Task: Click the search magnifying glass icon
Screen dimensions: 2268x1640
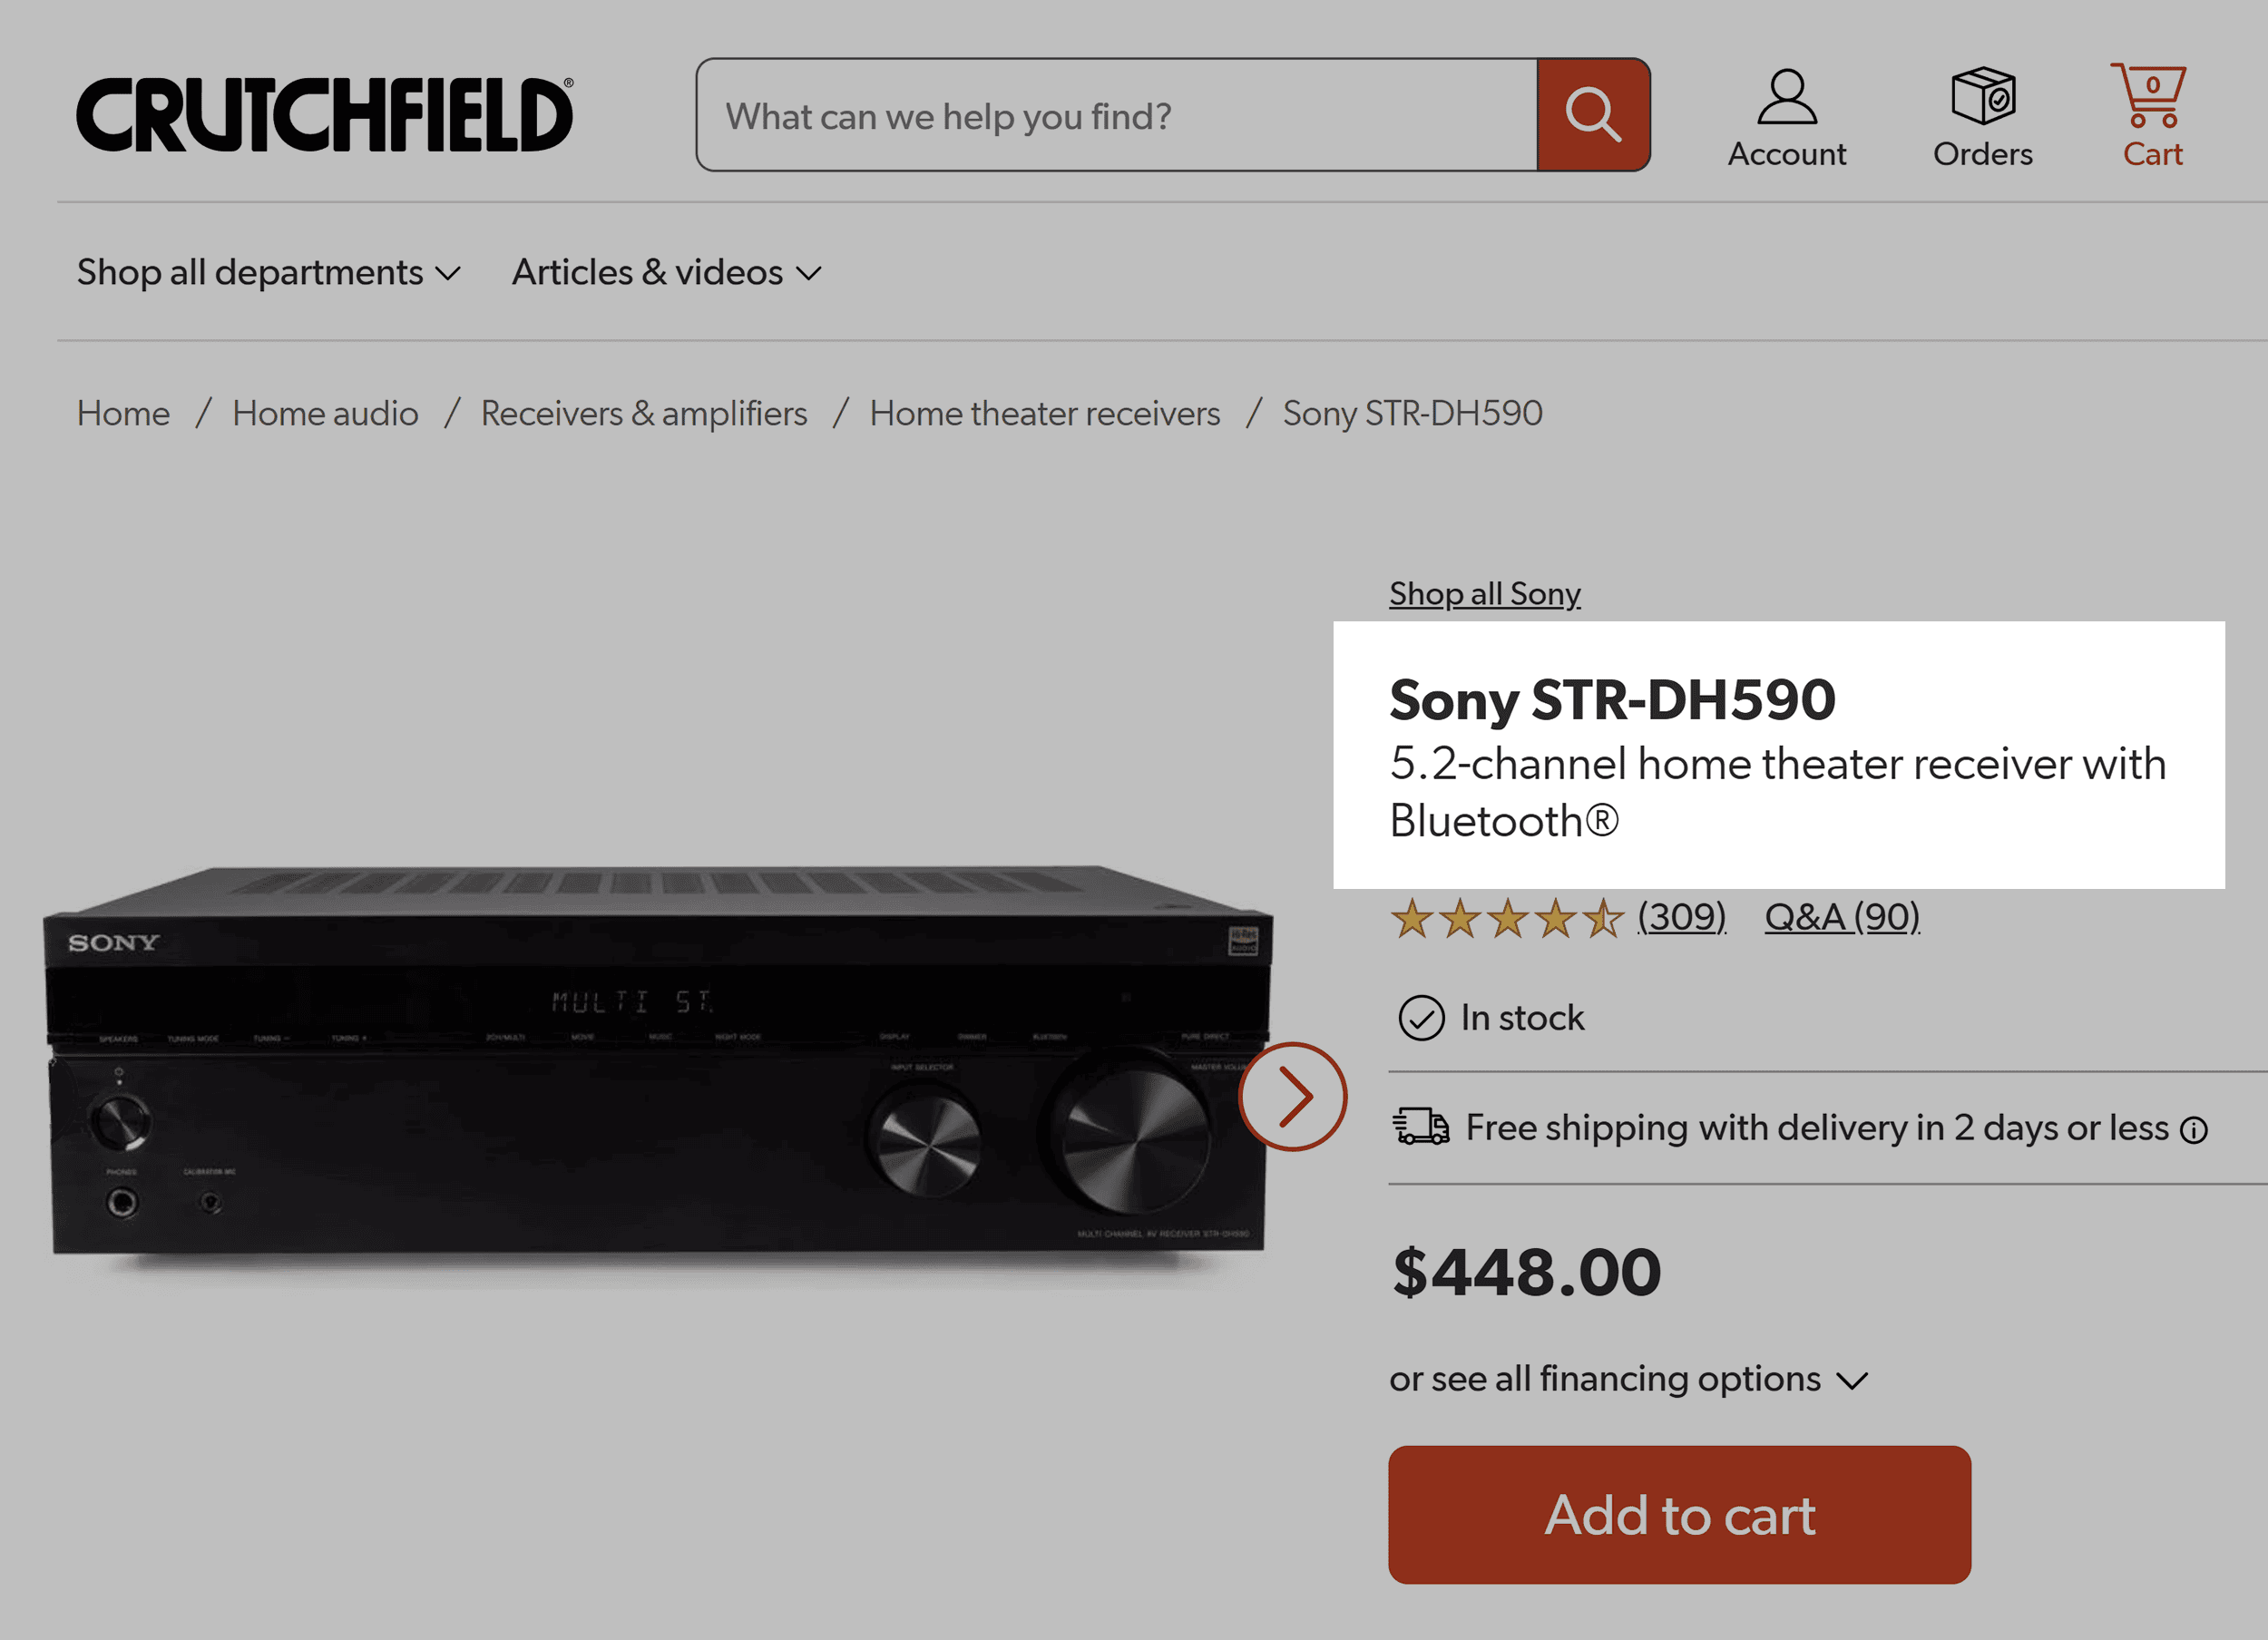Action: (x=1593, y=113)
